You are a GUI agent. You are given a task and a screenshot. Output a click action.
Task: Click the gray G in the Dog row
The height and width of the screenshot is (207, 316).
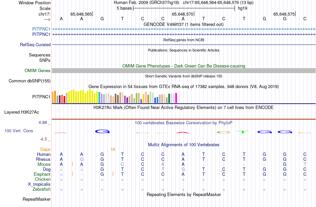coord(183,169)
